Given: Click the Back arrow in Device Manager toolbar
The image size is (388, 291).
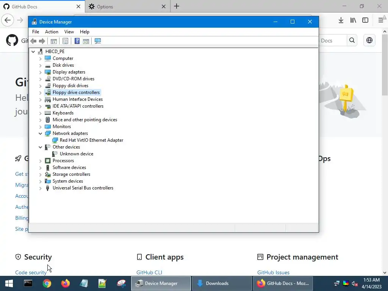Looking at the screenshot, I should tap(33, 41).
